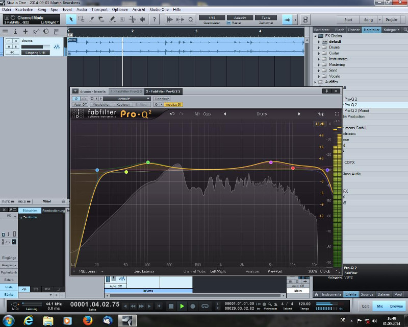Image resolution: width=408 pixels, height=327 pixels.
Task: Activate the Listen speaker tool
Action: click(x=142, y=19)
